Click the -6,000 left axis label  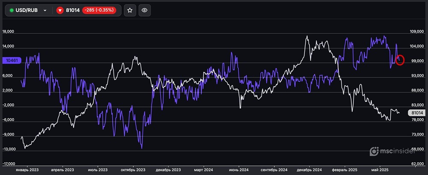pyautogui.click(x=8, y=120)
